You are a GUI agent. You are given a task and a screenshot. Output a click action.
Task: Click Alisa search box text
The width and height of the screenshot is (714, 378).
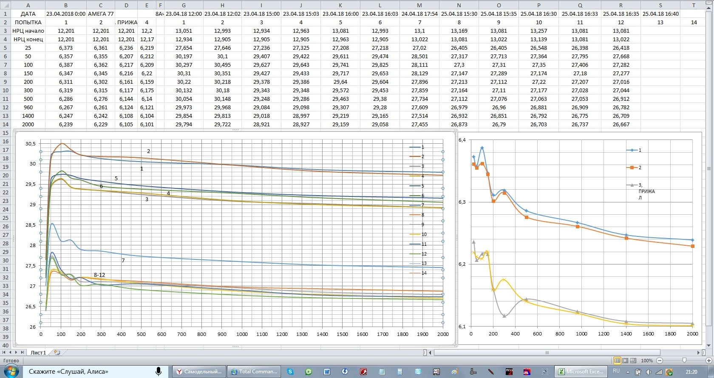point(68,372)
